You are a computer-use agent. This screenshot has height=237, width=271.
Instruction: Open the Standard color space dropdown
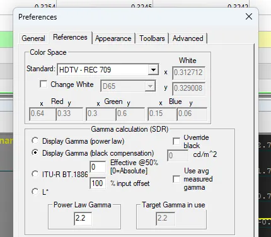108,69
